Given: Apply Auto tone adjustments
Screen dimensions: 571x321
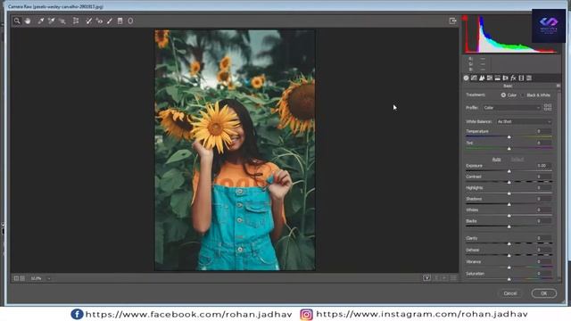Looking at the screenshot, I should click(x=496, y=160).
